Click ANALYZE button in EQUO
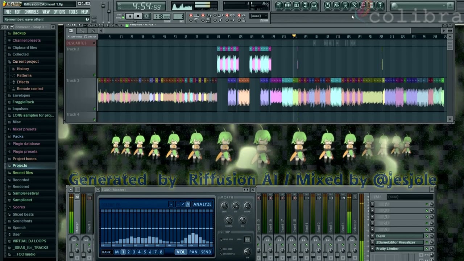 202,204
